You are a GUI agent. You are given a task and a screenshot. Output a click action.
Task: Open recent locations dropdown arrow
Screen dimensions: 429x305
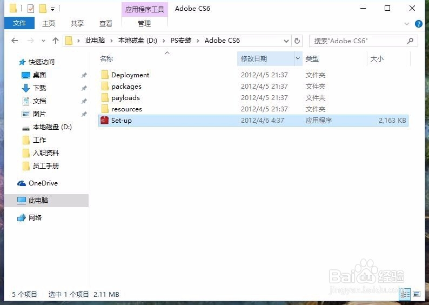coord(43,41)
